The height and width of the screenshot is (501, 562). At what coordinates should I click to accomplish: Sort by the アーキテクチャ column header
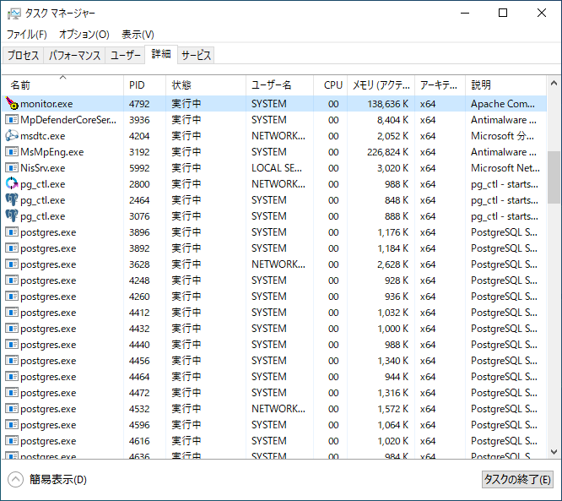click(440, 85)
